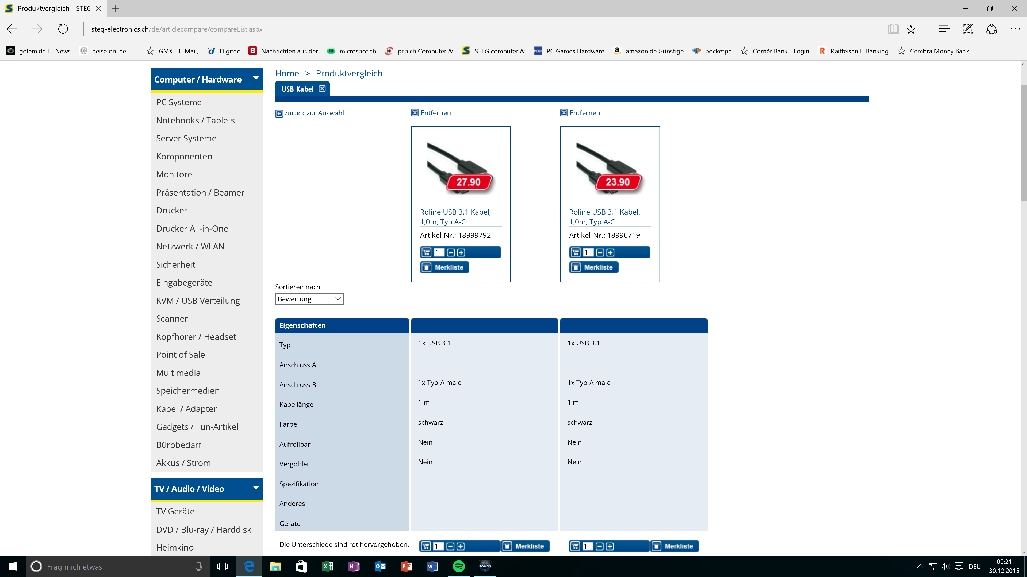Decrease quantity for article 18999792
Screen dimensions: 1027x577
tap(451, 252)
